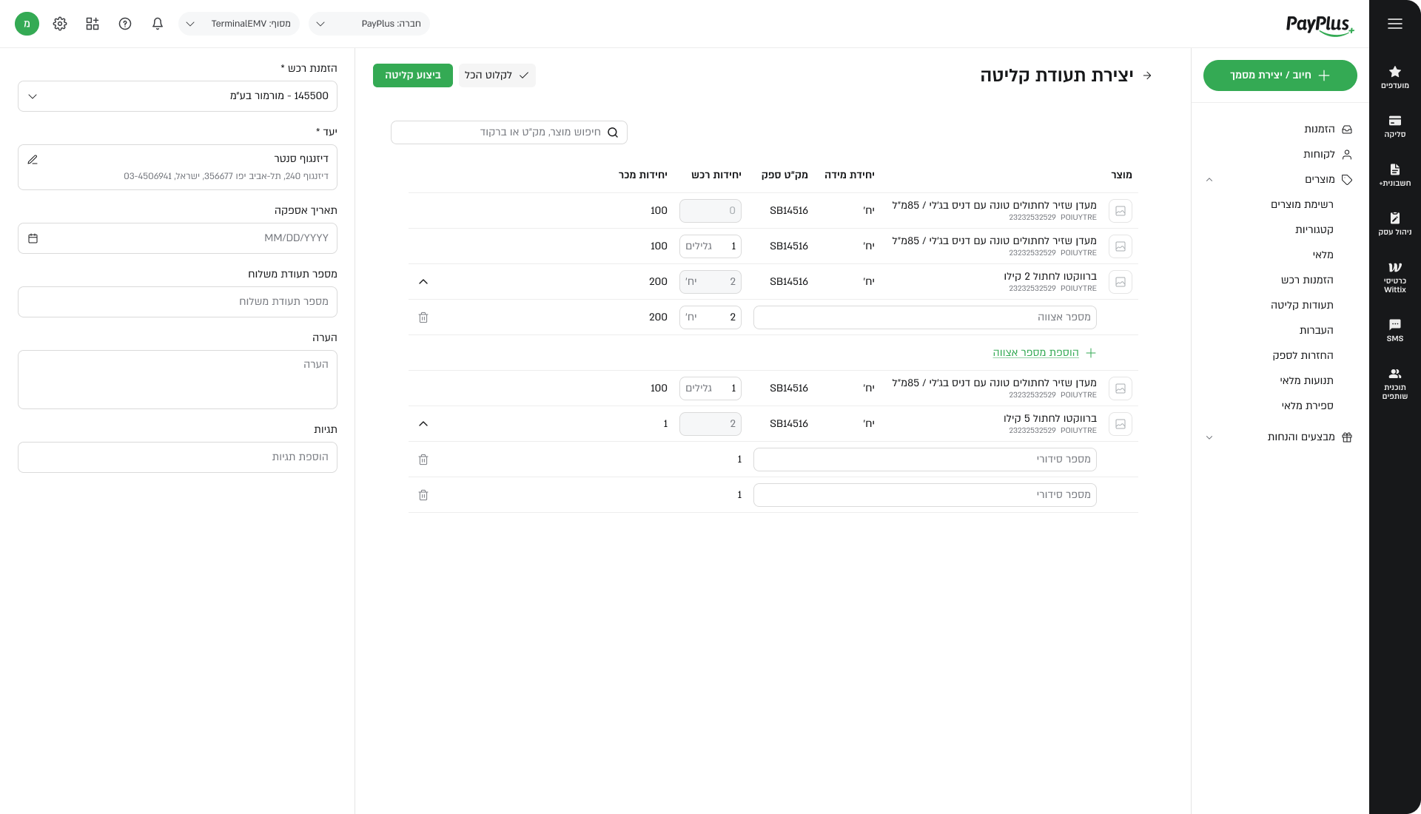Open settings gear icon
Image resolution: width=1421 pixels, height=814 pixels.
(x=60, y=24)
